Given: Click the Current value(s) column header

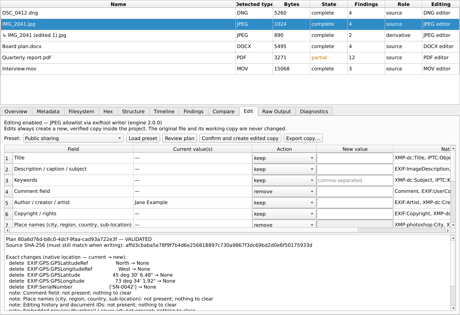Looking at the screenshot, I should 193,149.
